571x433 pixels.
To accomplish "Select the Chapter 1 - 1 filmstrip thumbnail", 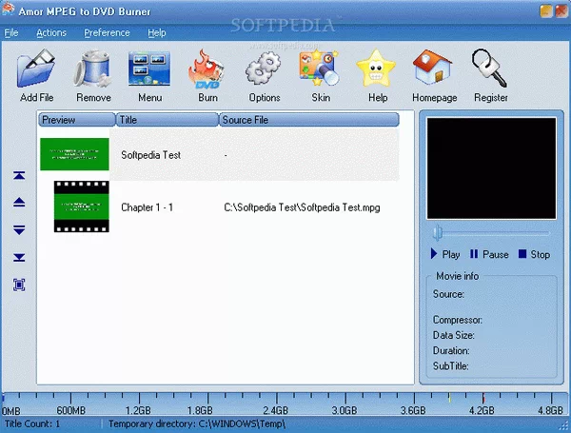I will tap(82, 207).
